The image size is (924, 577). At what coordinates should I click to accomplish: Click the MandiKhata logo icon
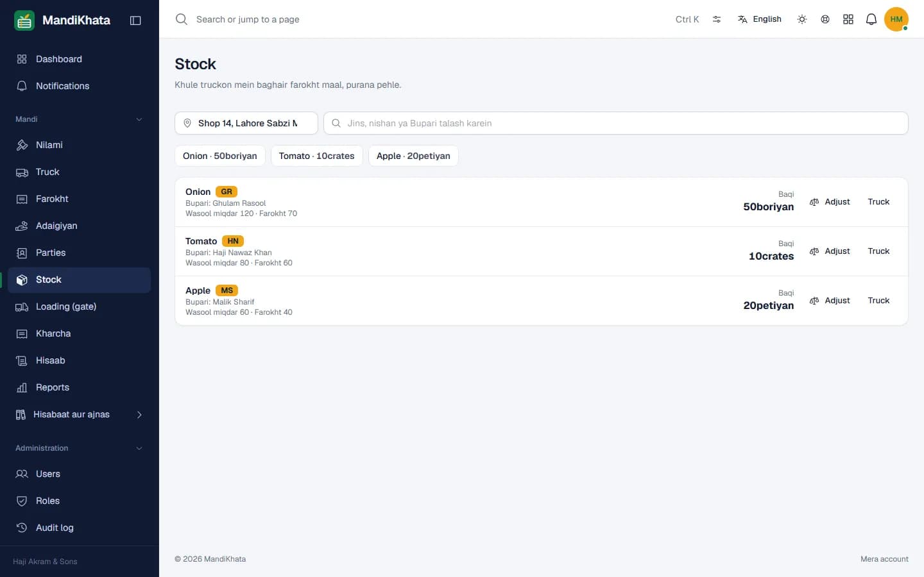24,21
